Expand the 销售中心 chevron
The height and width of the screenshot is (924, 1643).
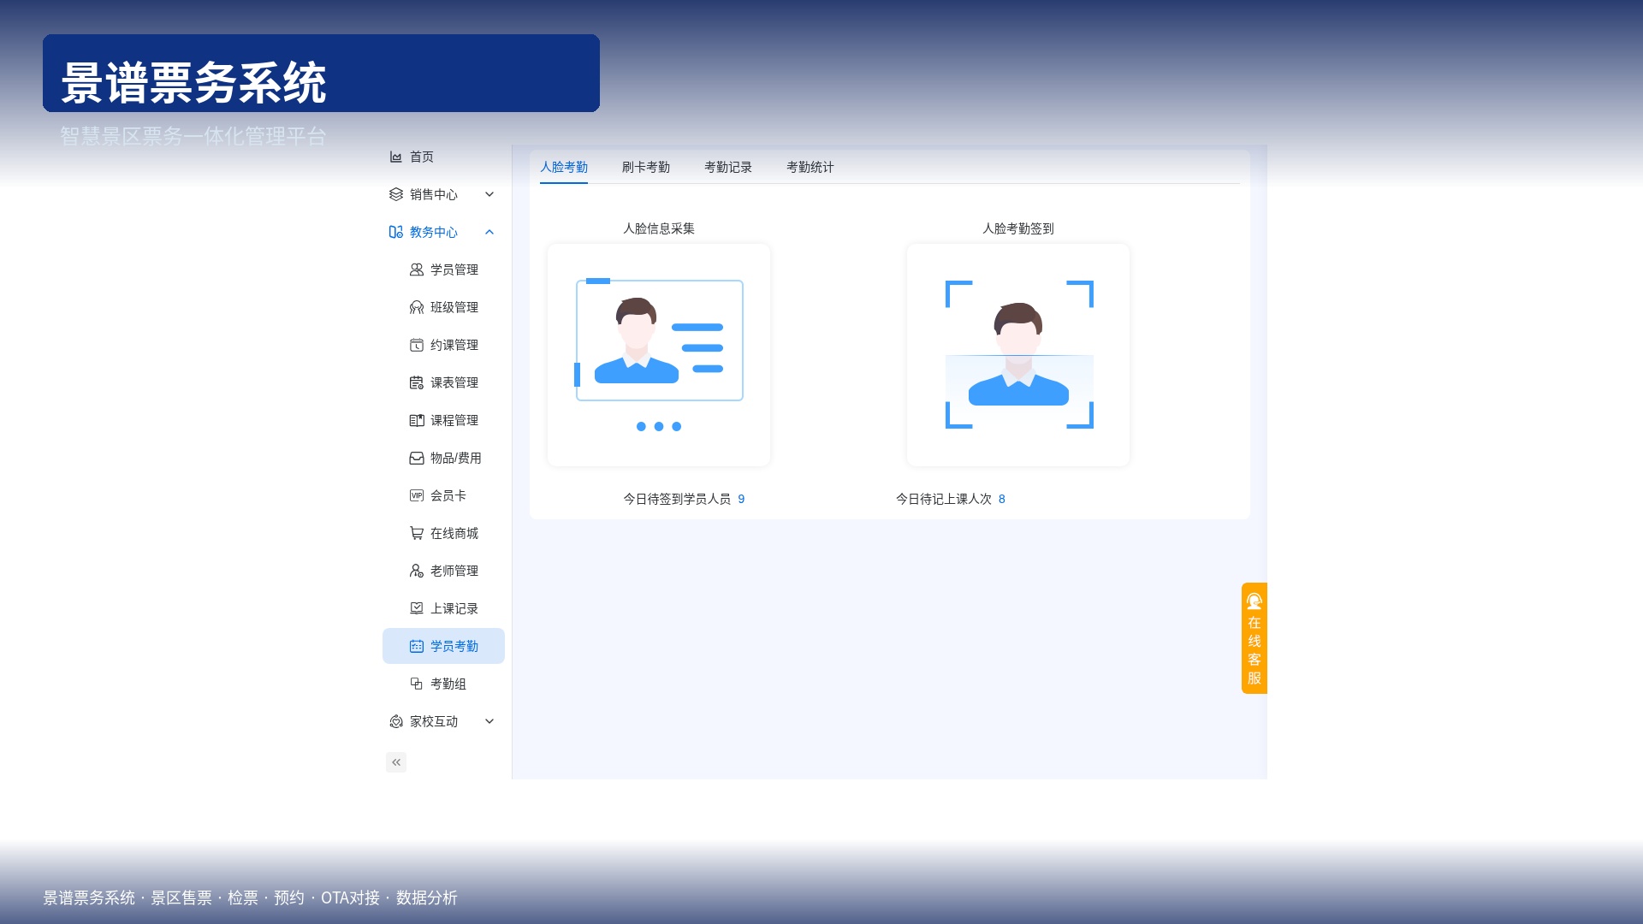click(489, 194)
